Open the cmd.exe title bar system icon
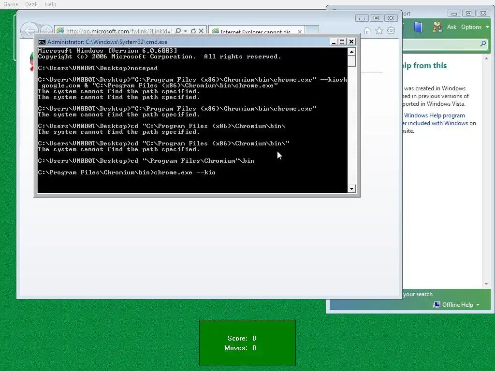This screenshot has height=371, width=495. coord(42,42)
